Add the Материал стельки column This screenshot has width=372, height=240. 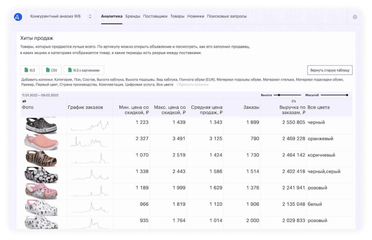tap(278, 79)
